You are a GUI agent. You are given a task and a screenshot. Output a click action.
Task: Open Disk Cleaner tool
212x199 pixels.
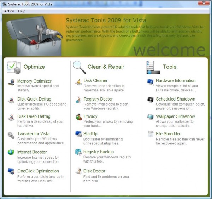(x=96, y=80)
